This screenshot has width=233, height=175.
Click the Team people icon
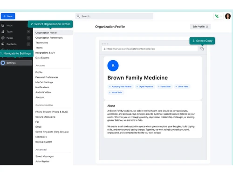3,32
